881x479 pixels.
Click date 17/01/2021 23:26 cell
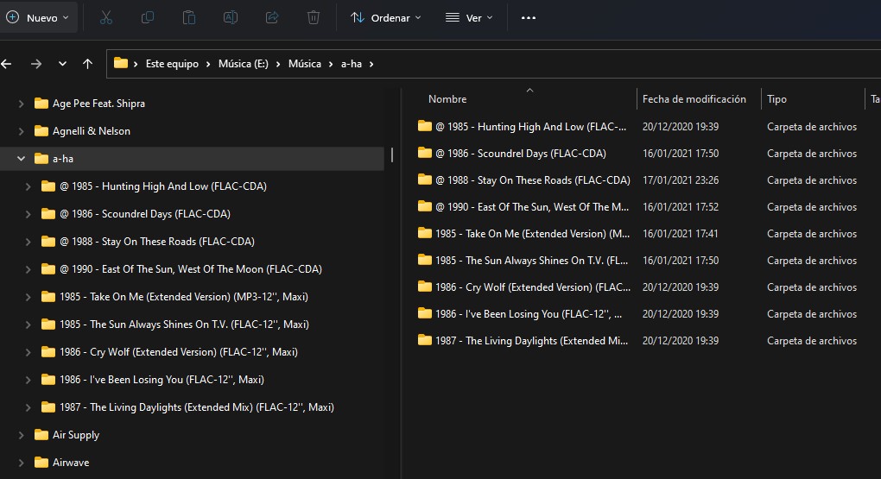click(681, 180)
